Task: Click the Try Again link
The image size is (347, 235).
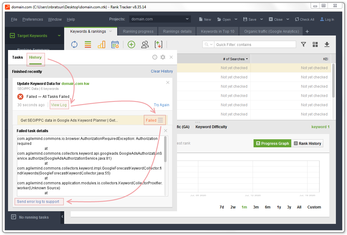Action: (162, 105)
